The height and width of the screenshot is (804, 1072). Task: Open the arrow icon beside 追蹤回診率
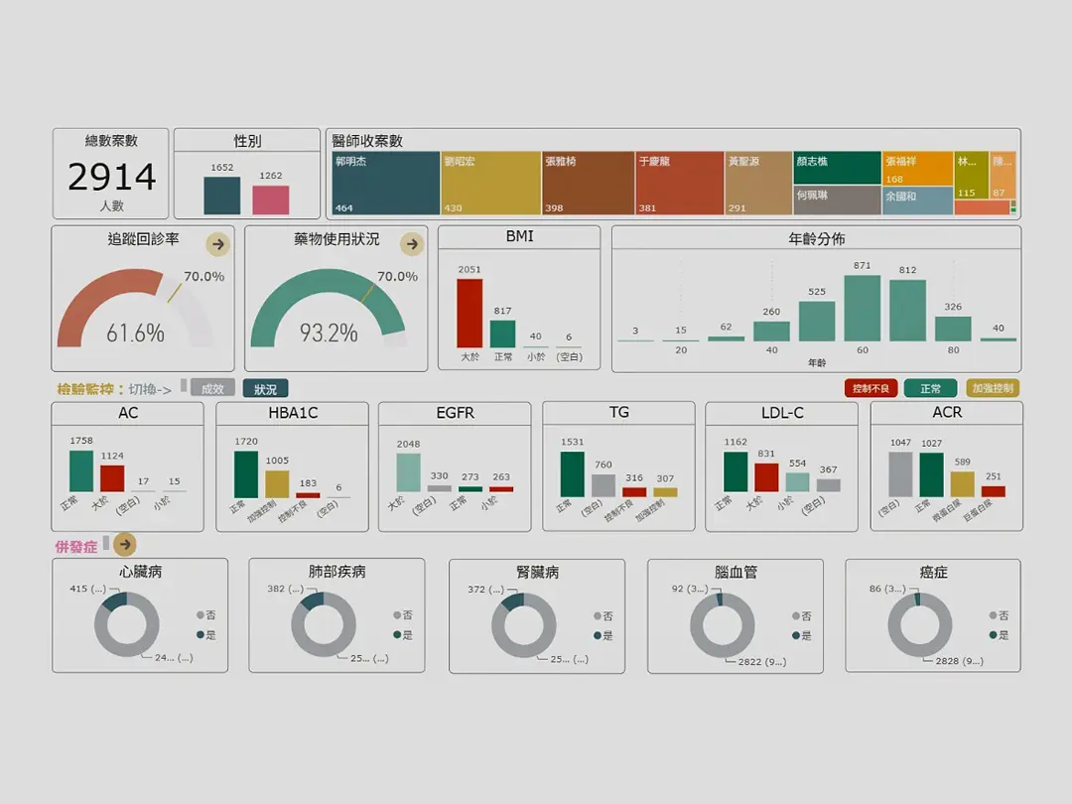click(x=218, y=244)
